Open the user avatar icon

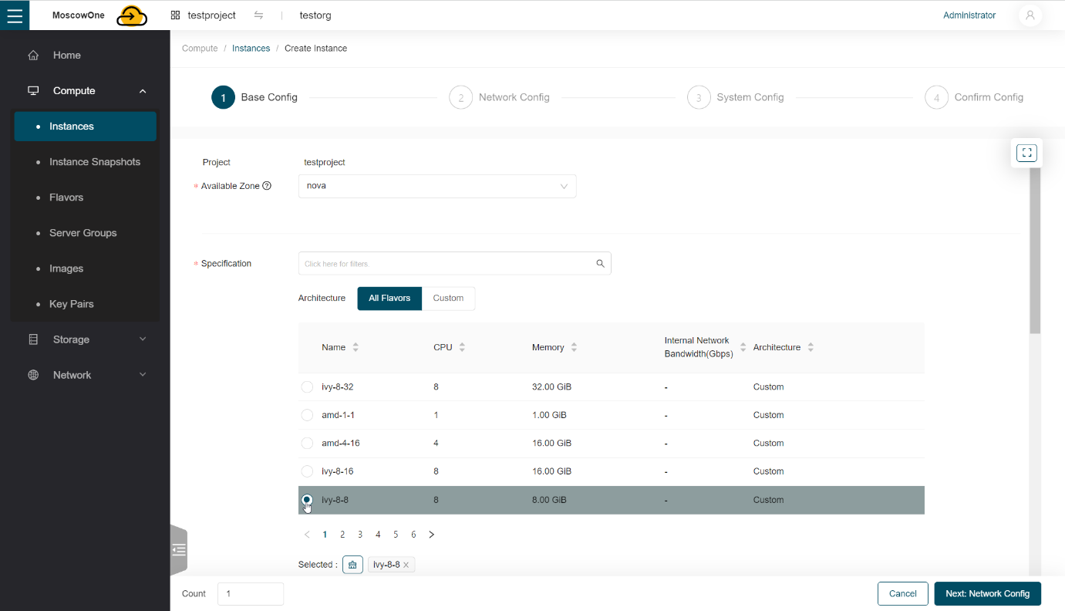1030,15
